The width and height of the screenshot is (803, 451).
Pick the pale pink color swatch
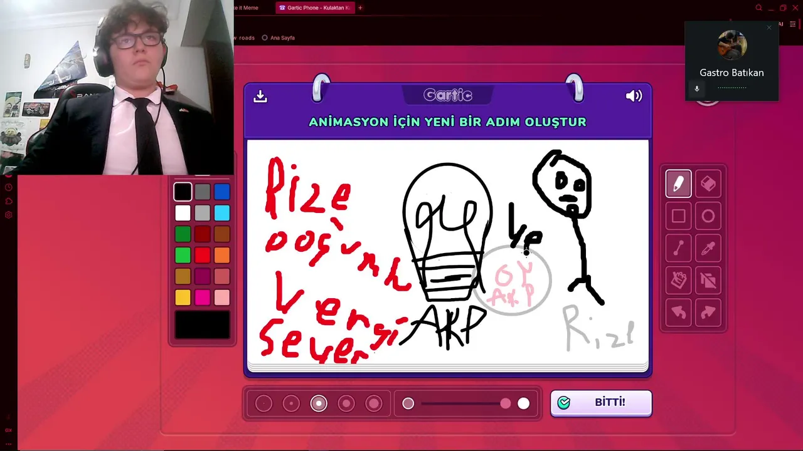tap(222, 298)
